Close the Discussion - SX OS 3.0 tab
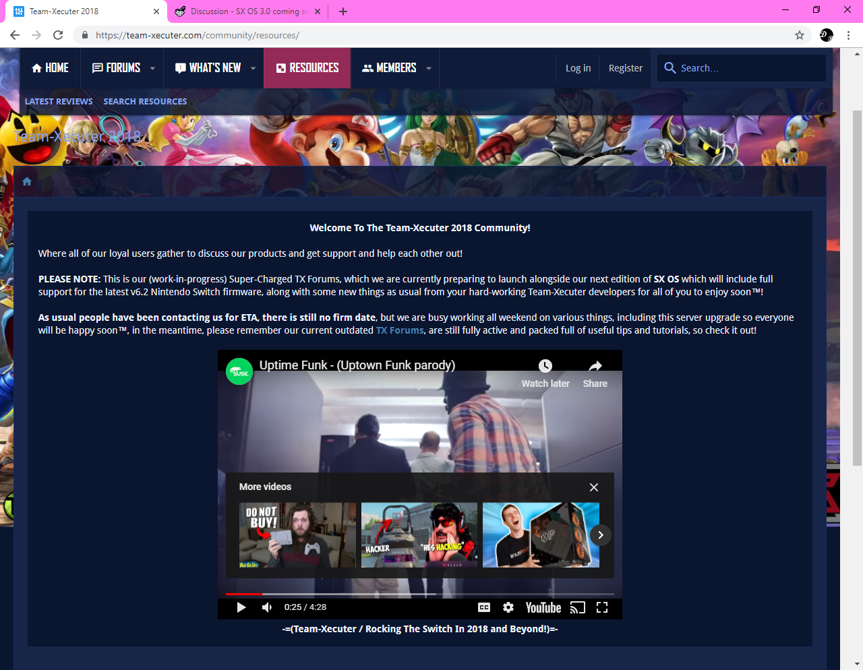This screenshot has height=670, width=863. 318,11
